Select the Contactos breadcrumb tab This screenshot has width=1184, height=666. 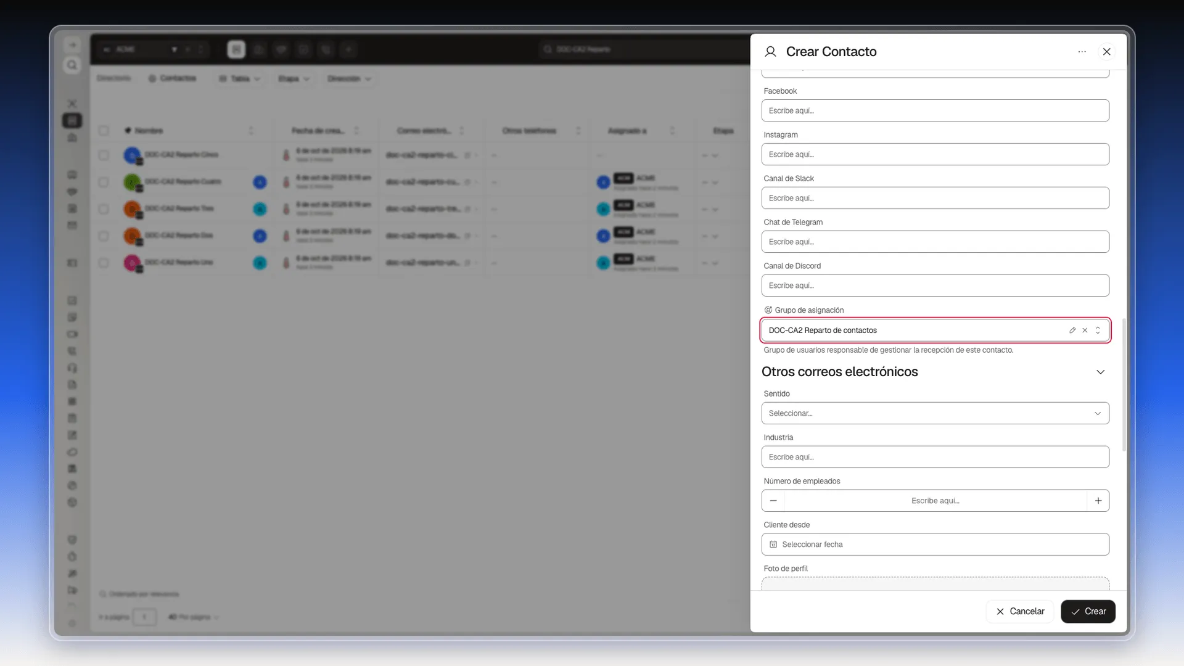pyautogui.click(x=172, y=78)
